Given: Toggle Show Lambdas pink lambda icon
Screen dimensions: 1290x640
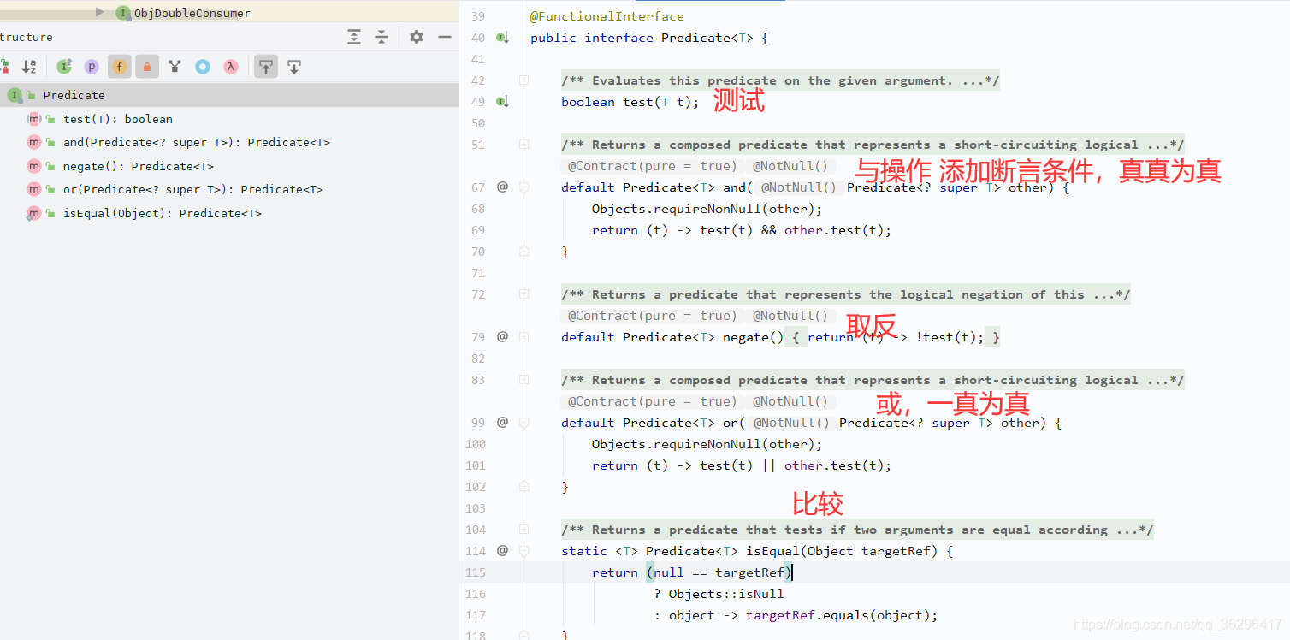Looking at the screenshot, I should click(230, 66).
